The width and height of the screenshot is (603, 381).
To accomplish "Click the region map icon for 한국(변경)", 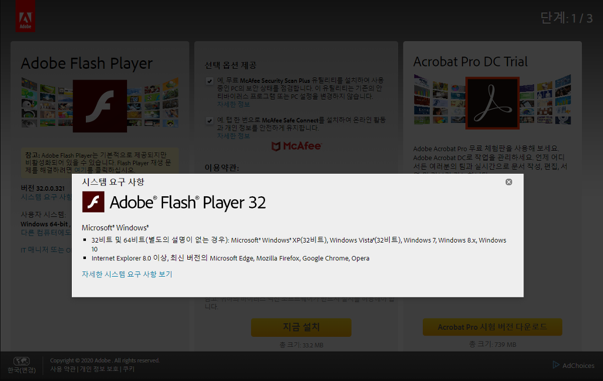I will [x=22, y=361].
